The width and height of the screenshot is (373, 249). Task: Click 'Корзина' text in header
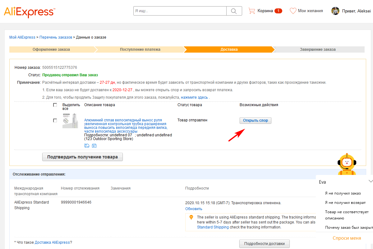click(x=265, y=11)
